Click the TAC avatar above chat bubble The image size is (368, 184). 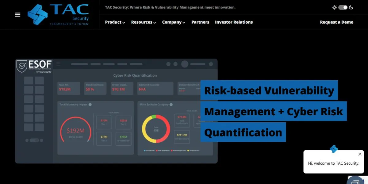pos(334,149)
